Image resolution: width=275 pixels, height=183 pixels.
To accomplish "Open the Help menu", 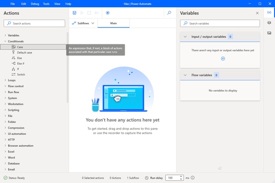I will [68, 4].
